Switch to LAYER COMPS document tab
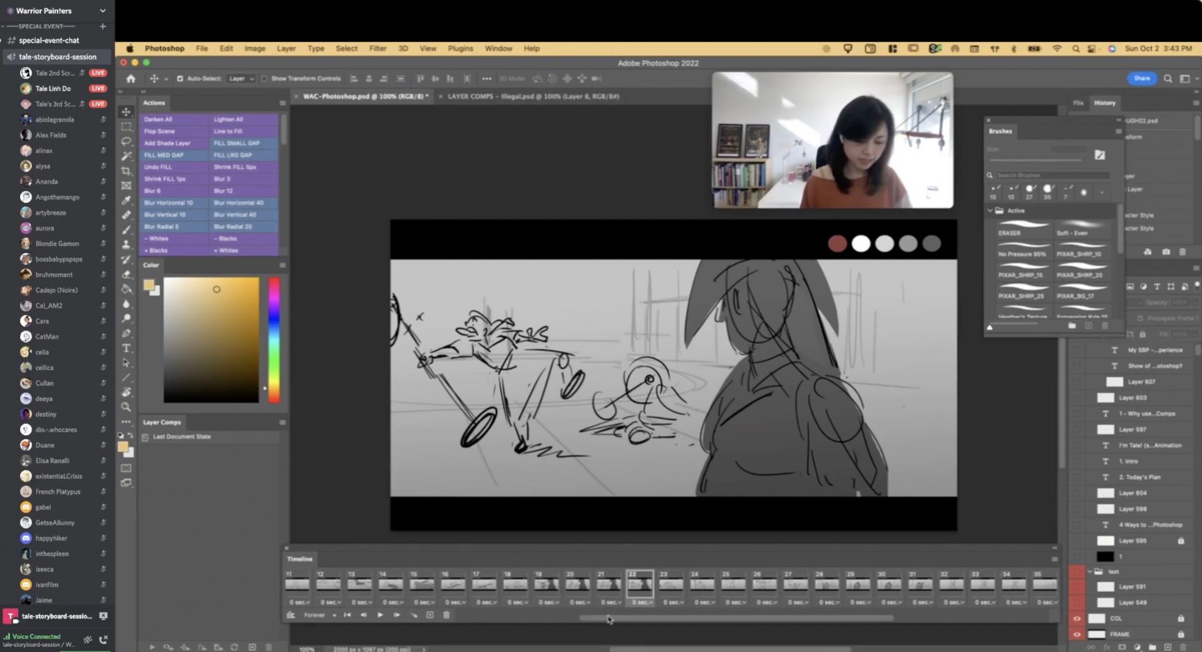The width and height of the screenshot is (1202, 652). (x=533, y=96)
